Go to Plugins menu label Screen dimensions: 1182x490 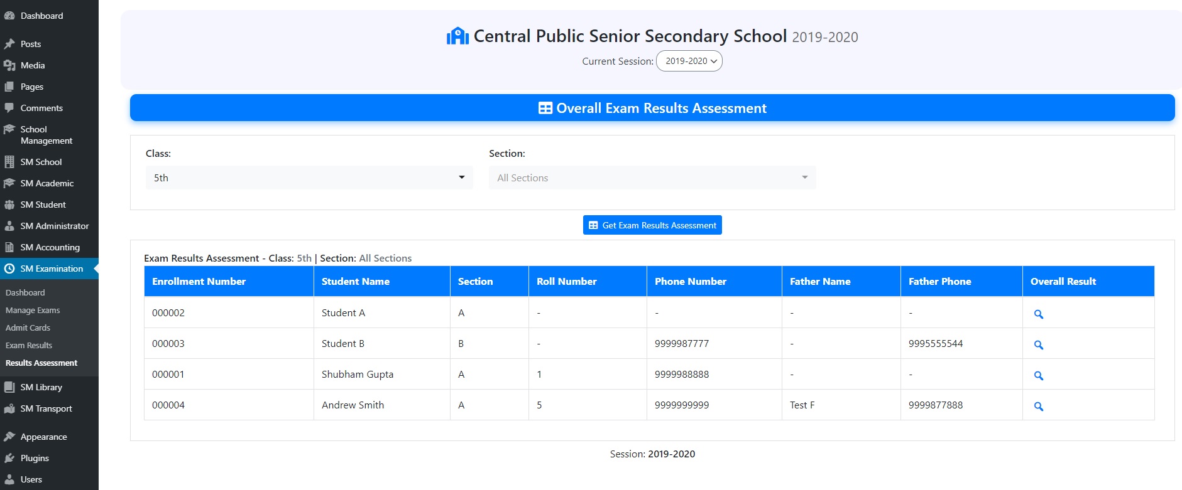[35, 458]
